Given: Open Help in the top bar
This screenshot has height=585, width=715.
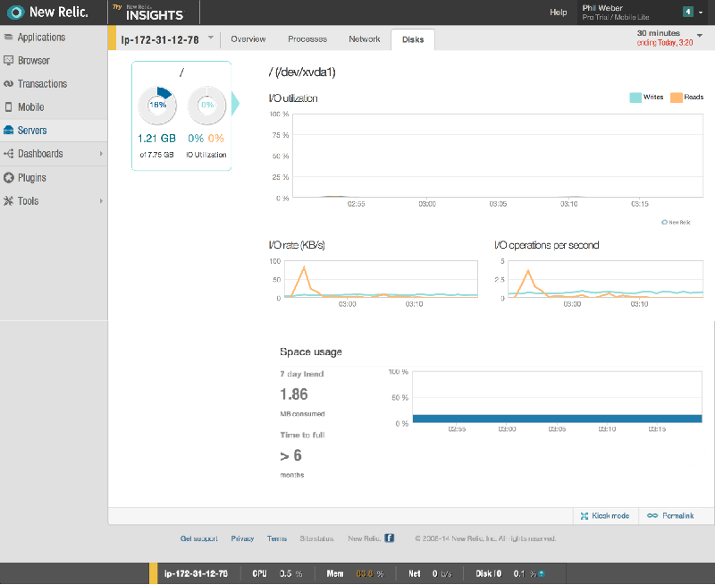Looking at the screenshot, I should pyautogui.click(x=558, y=13).
